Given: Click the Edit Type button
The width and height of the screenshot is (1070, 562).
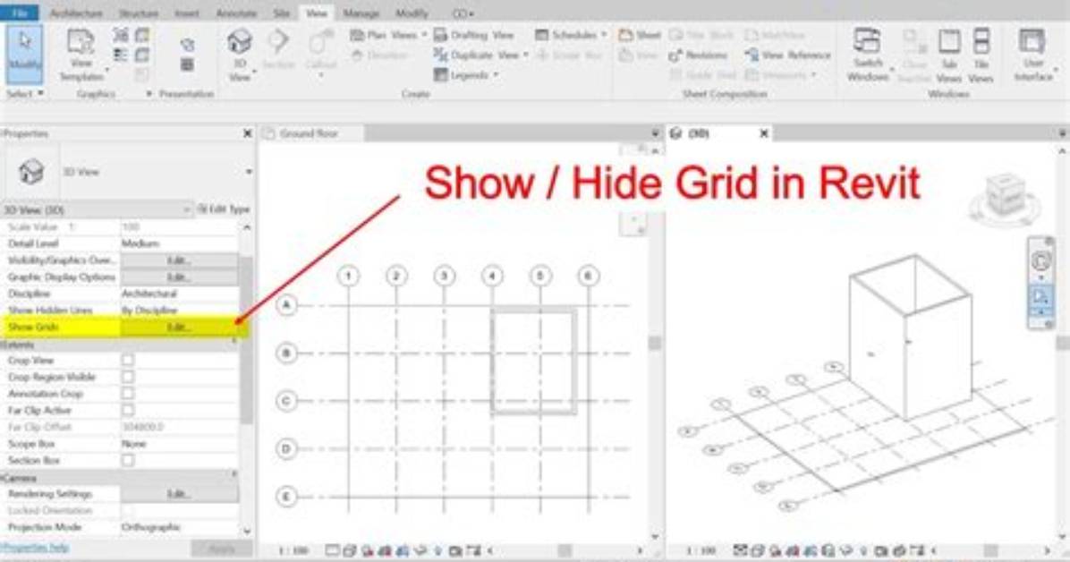Looking at the screenshot, I should tap(223, 209).
